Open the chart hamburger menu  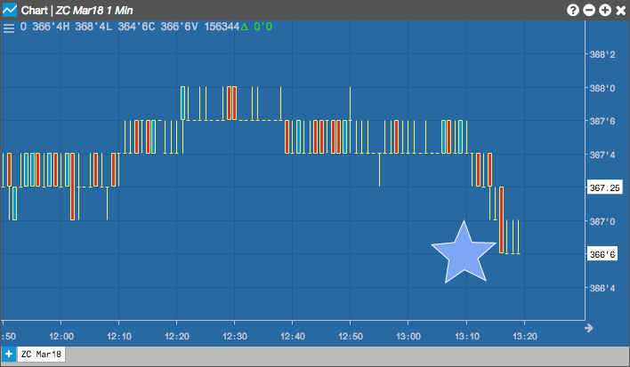[x=8, y=28]
